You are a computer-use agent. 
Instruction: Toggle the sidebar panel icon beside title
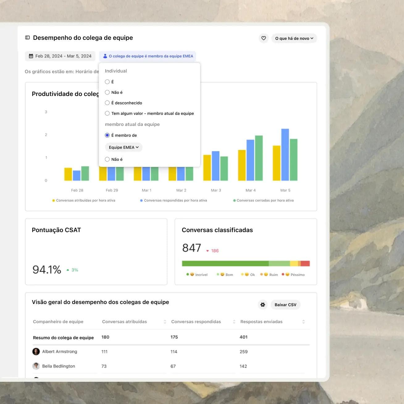click(27, 38)
